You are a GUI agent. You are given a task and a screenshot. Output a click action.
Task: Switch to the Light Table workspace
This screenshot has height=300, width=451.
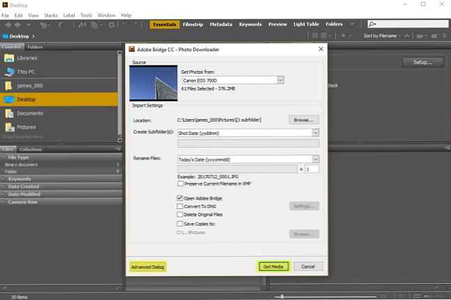pos(306,24)
